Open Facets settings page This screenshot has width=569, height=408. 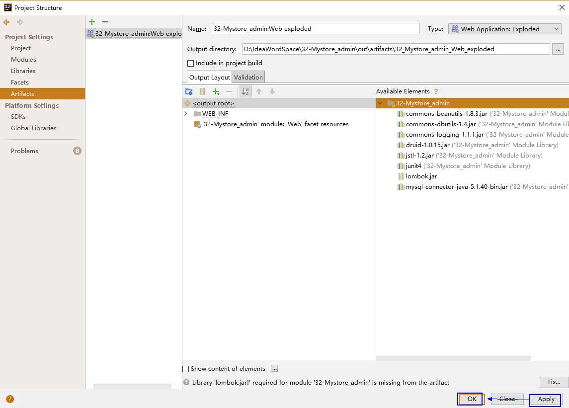pos(19,82)
